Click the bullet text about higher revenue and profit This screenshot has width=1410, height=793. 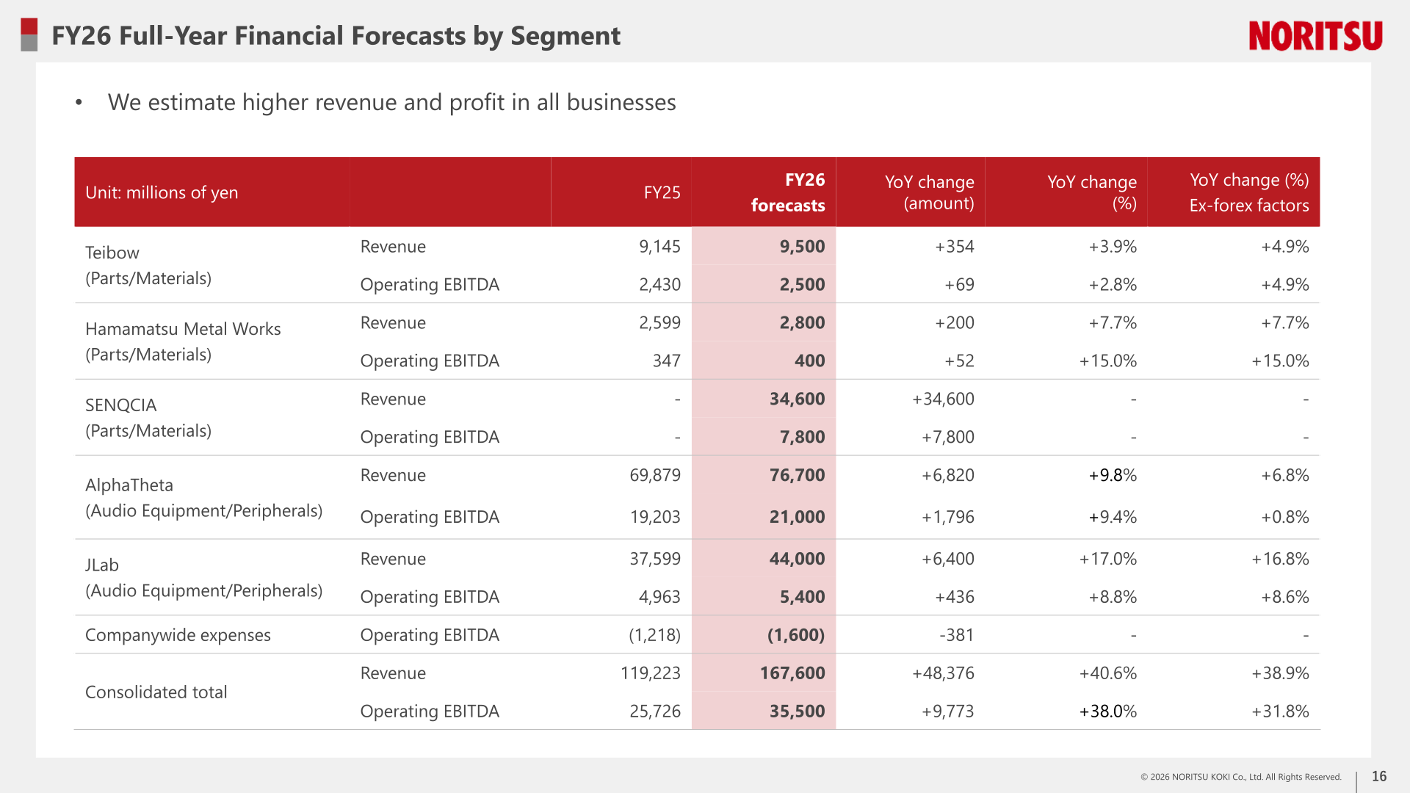(x=391, y=102)
